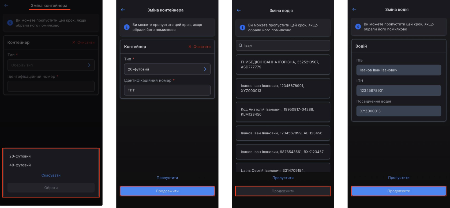Go back from first Зміна контейнера screen
The image size is (450, 208).
coord(6,5)
